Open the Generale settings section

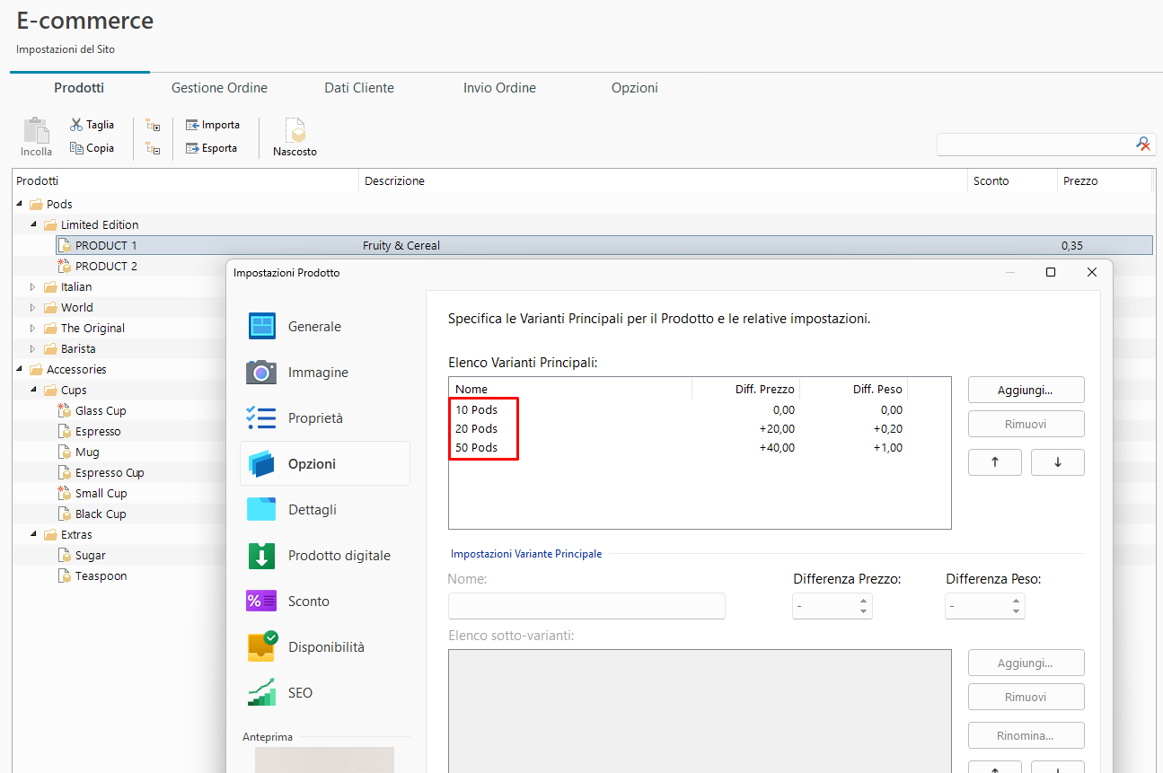(x=325, y=327)
